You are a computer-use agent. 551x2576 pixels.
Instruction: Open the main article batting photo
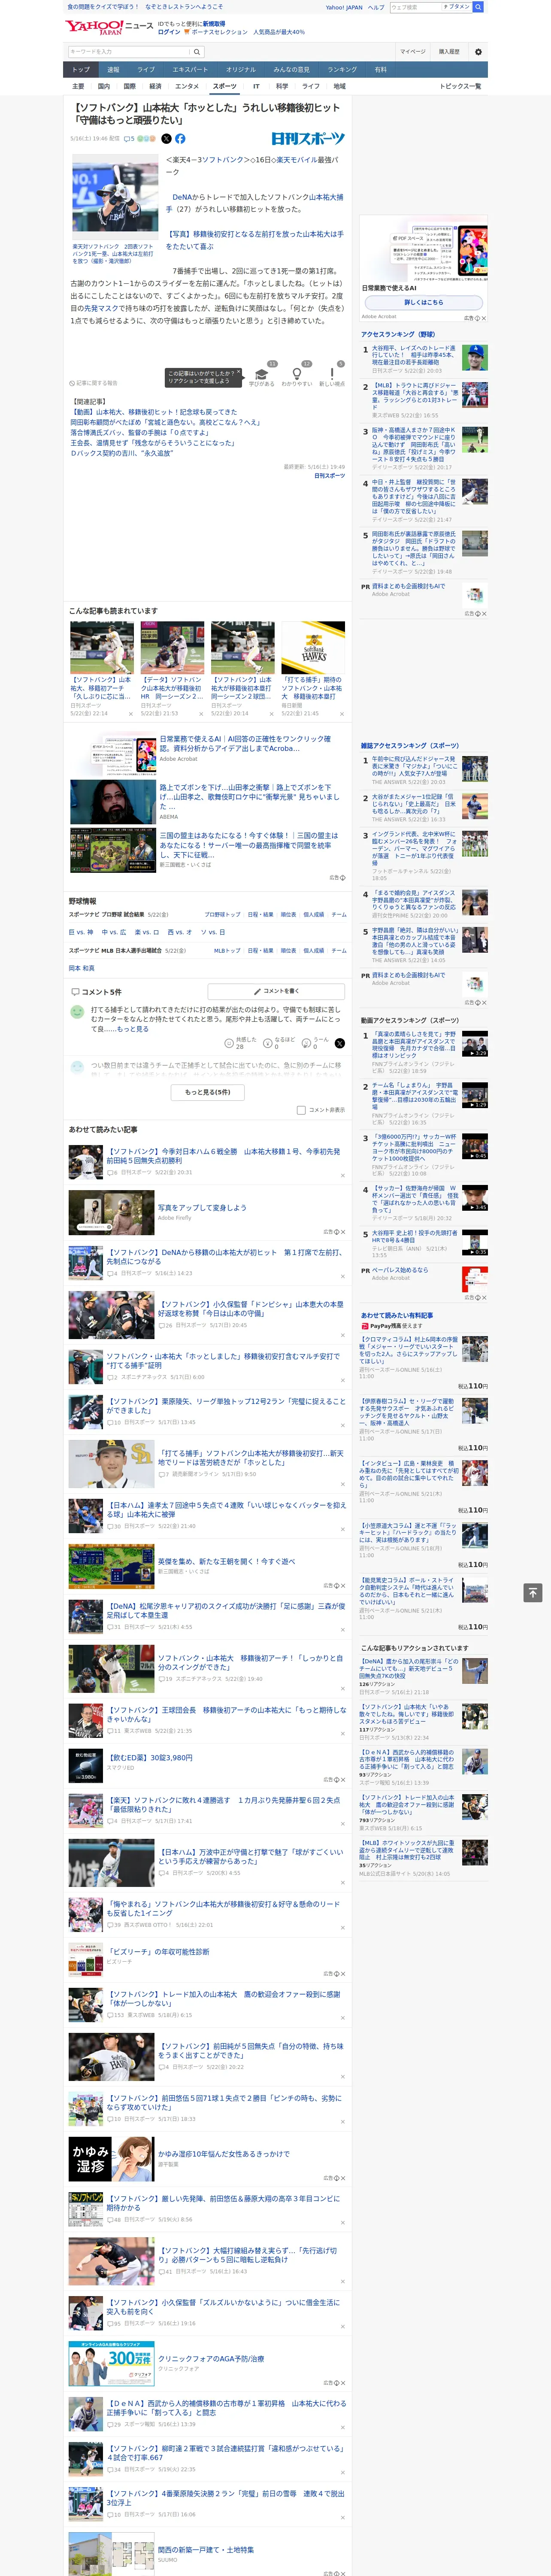(115, 196)
